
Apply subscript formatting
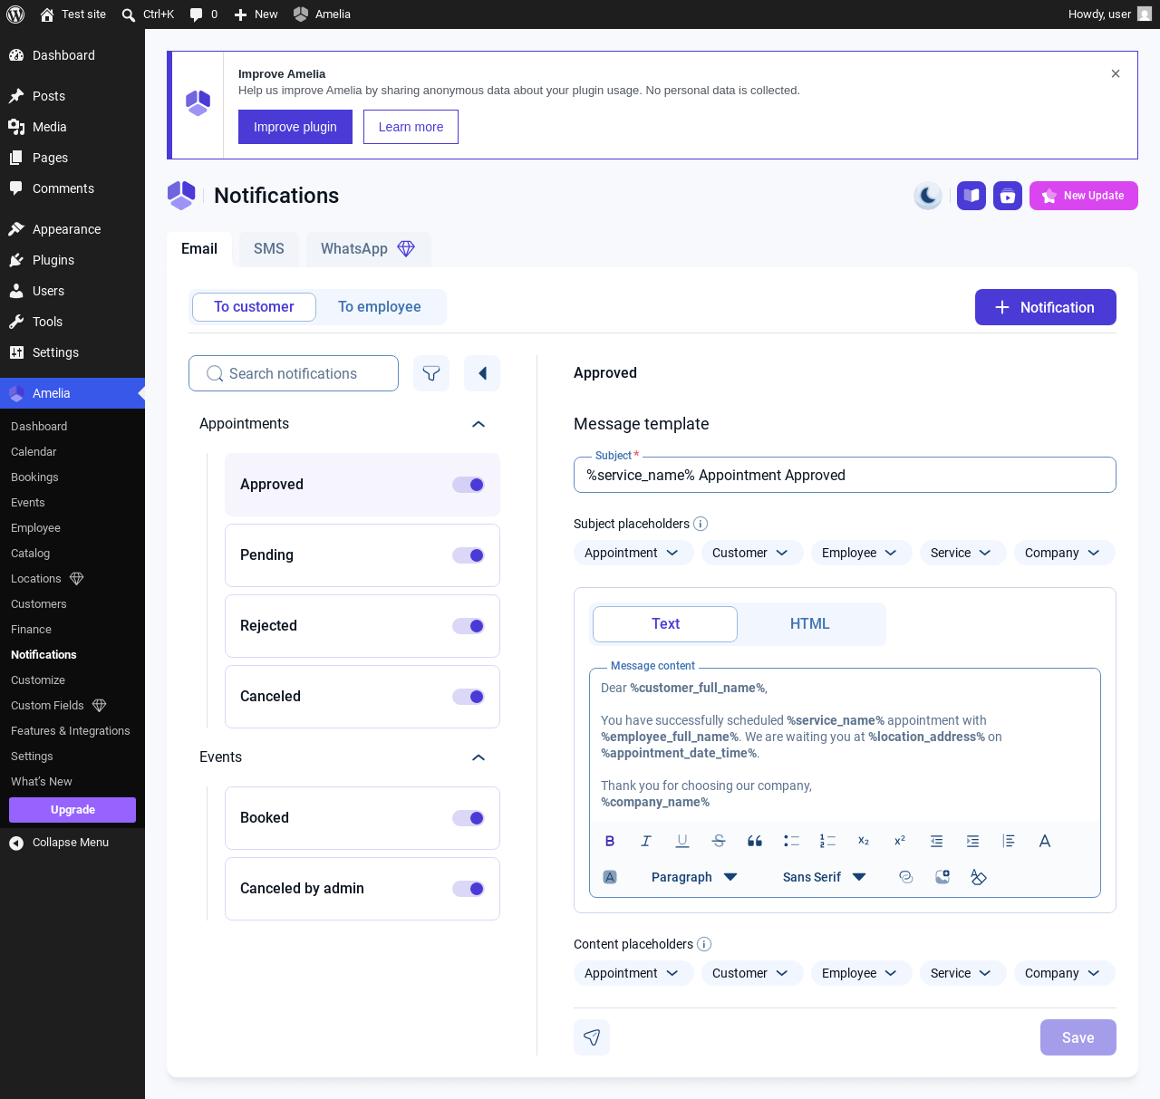click(x=864, y=841)
